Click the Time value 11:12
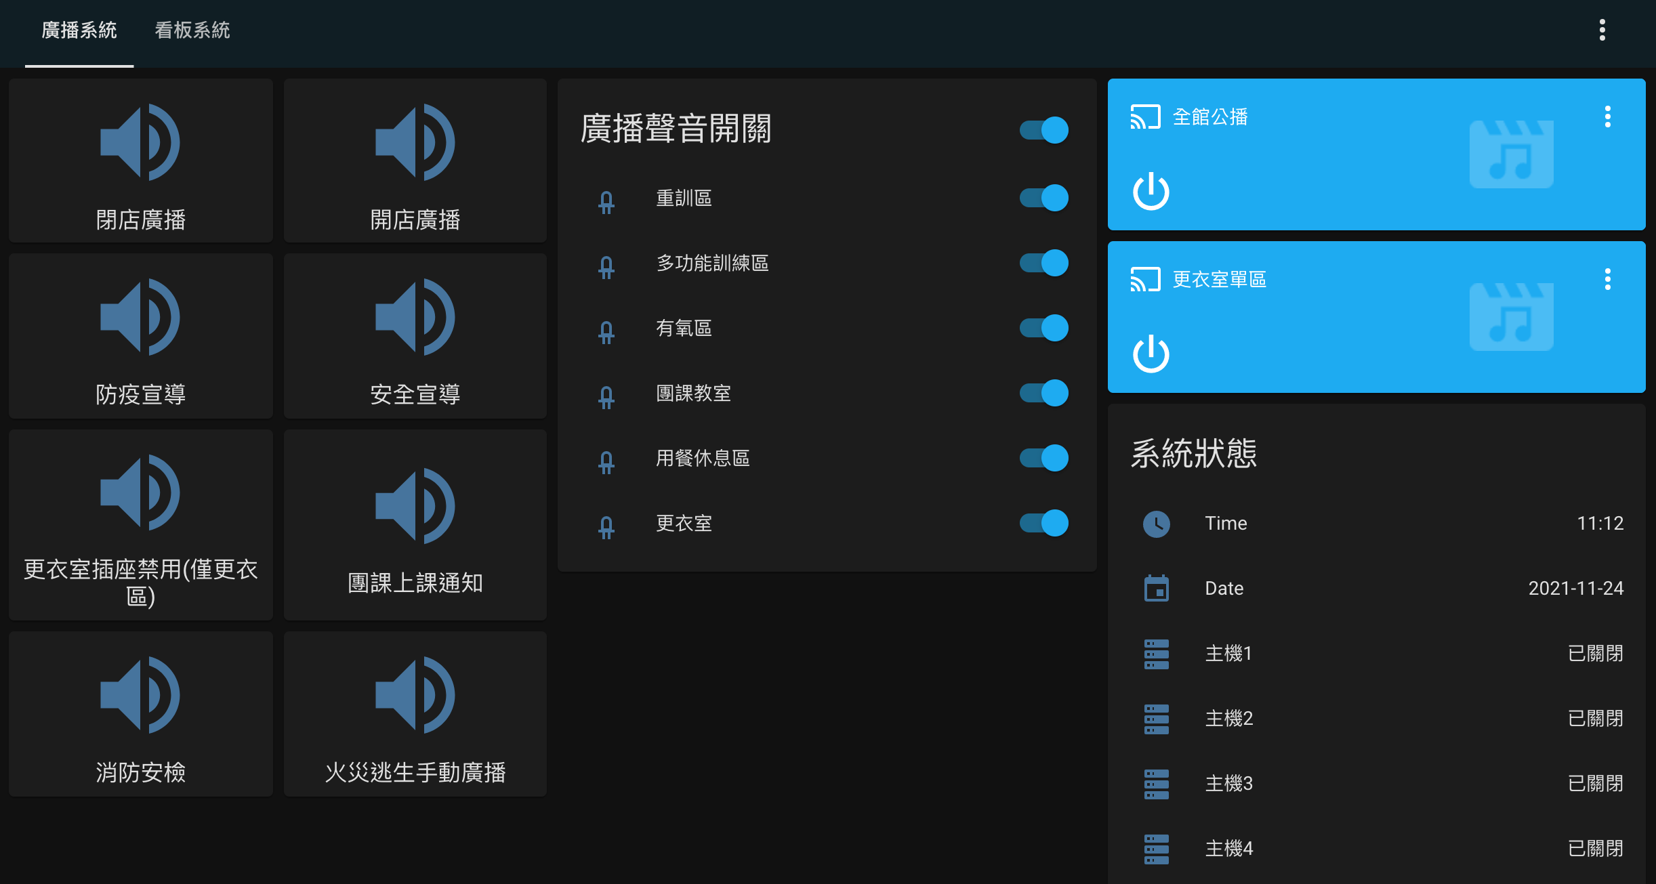 coord(1600,524)
